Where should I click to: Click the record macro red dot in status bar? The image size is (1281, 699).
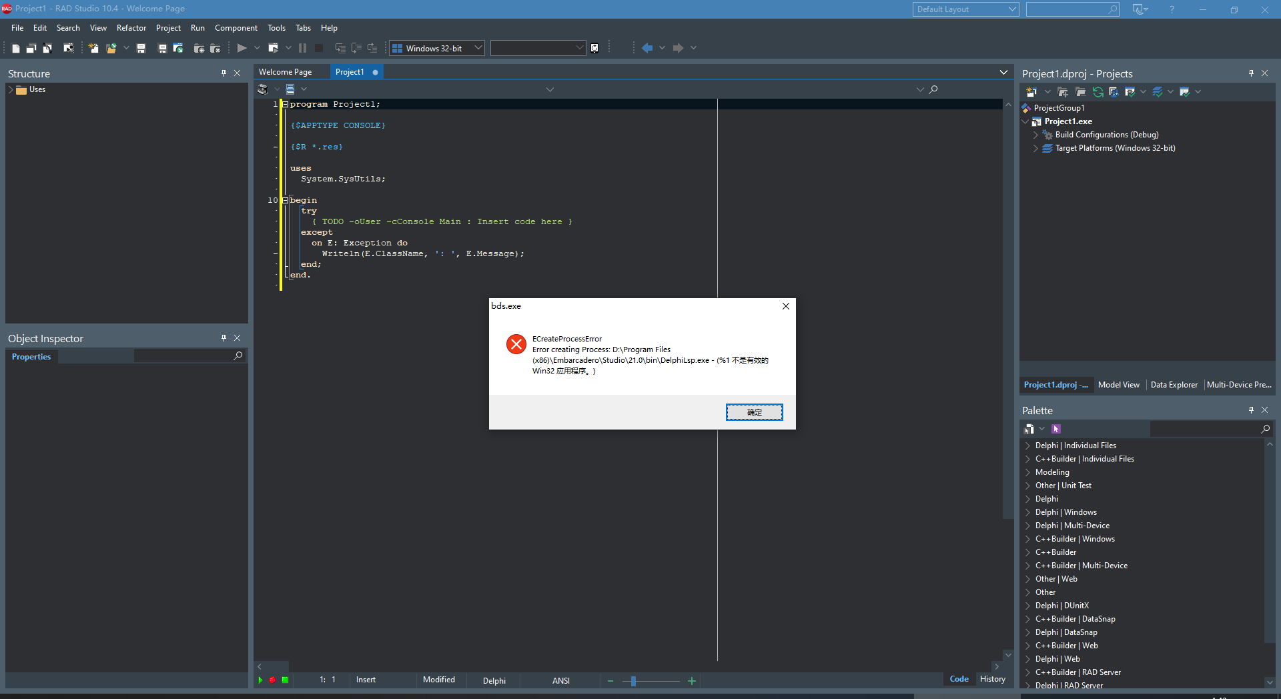(x=272, y=680)
